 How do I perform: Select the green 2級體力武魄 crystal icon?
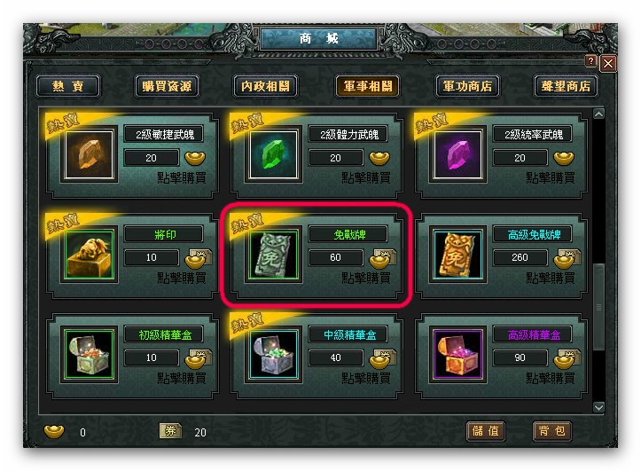coord(273,154)
